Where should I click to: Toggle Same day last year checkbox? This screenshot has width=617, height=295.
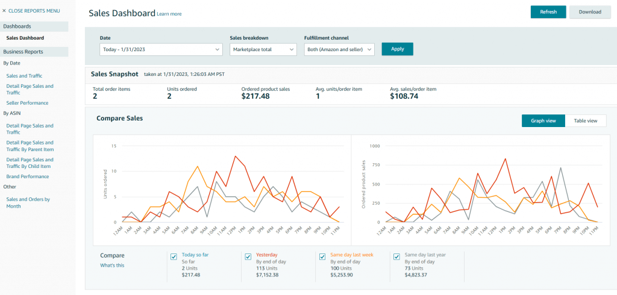[x=396, y=256]
